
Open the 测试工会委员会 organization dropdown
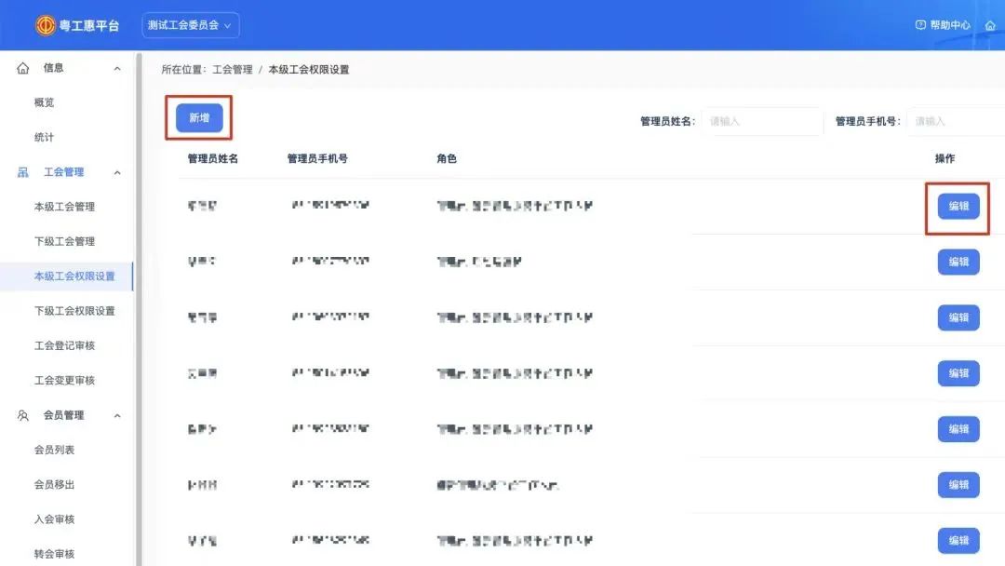tap(191, 25)
